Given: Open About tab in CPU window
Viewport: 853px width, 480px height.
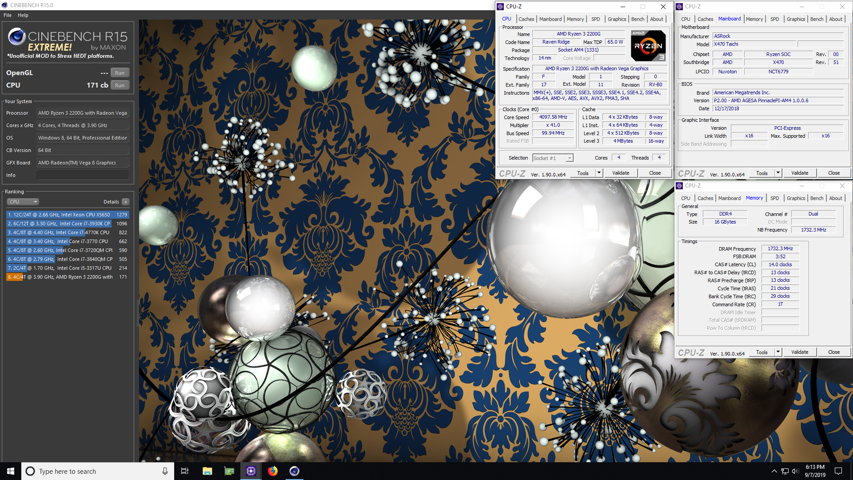Looking at the screenshot, I should tap(657, 19).
